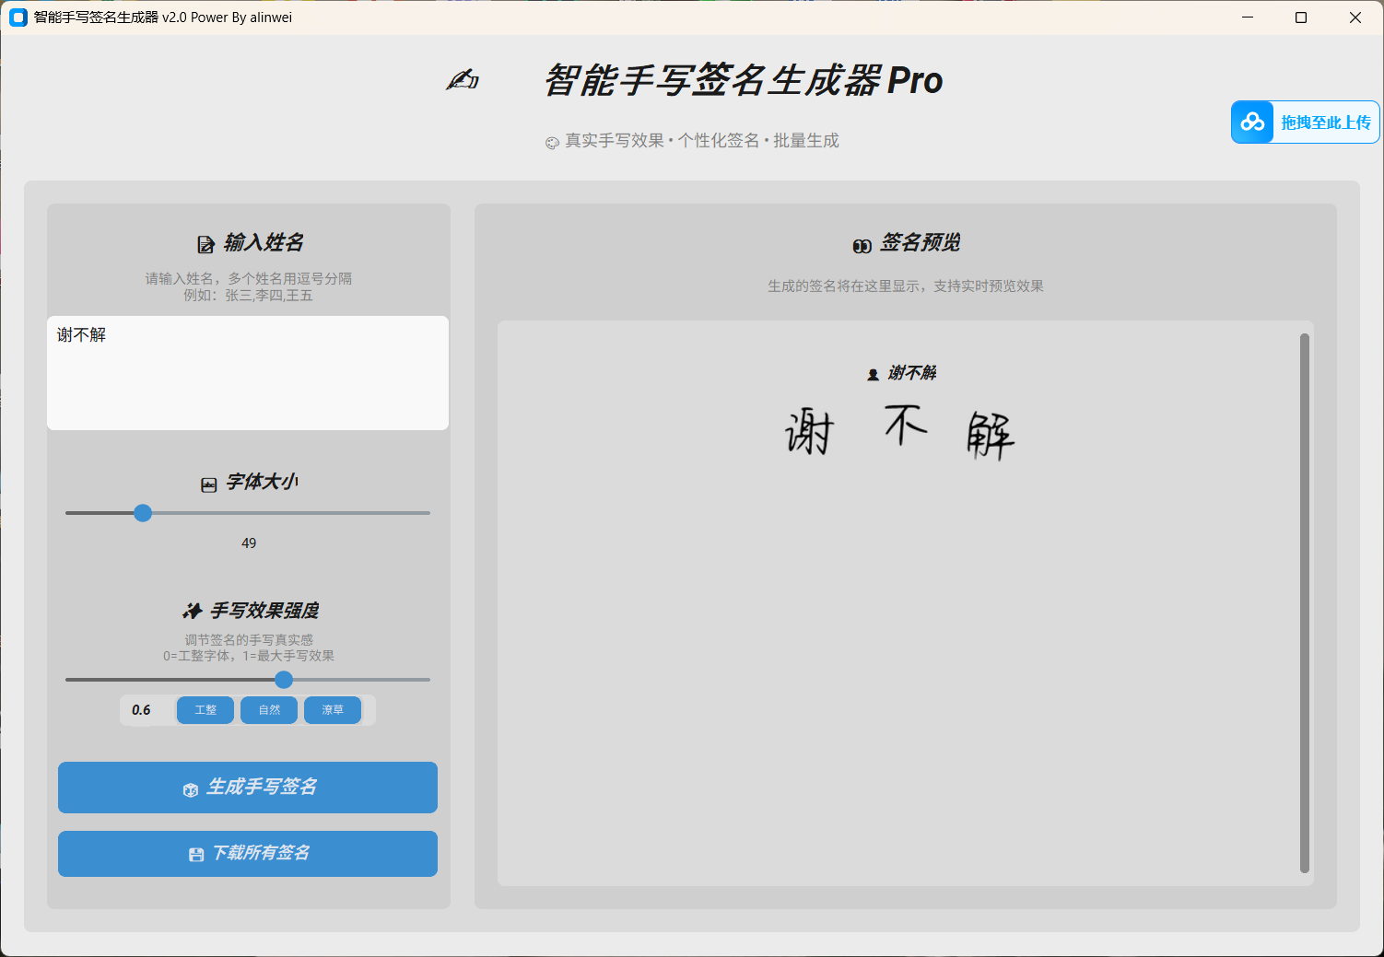Select the 潦草 preset button
1384x957 pixels.
tap(333, 710)
